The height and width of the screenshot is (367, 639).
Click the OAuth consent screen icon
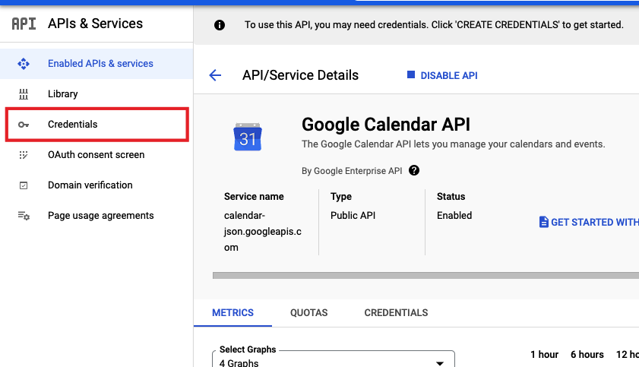(x=24, y=155)
